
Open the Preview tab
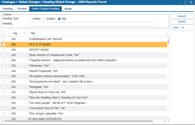22,9
